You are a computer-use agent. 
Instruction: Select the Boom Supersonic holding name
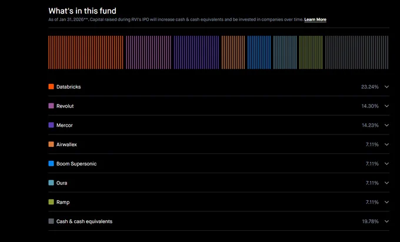click(76, 164)
